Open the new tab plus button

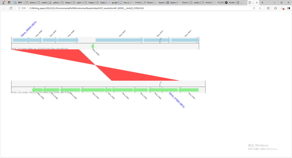262,2
